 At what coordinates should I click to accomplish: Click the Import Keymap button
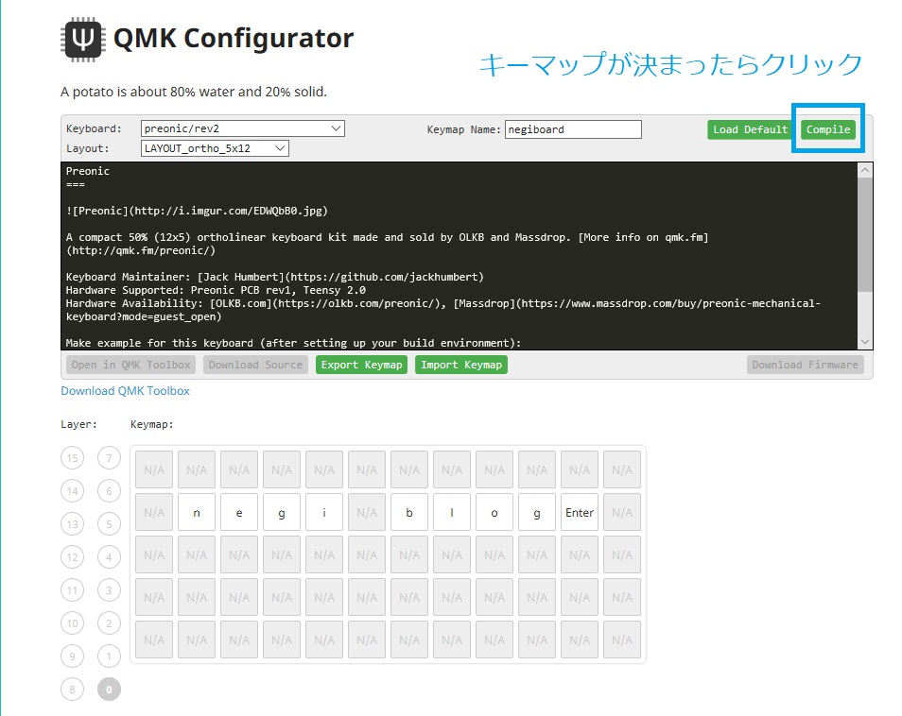[461, 365]
